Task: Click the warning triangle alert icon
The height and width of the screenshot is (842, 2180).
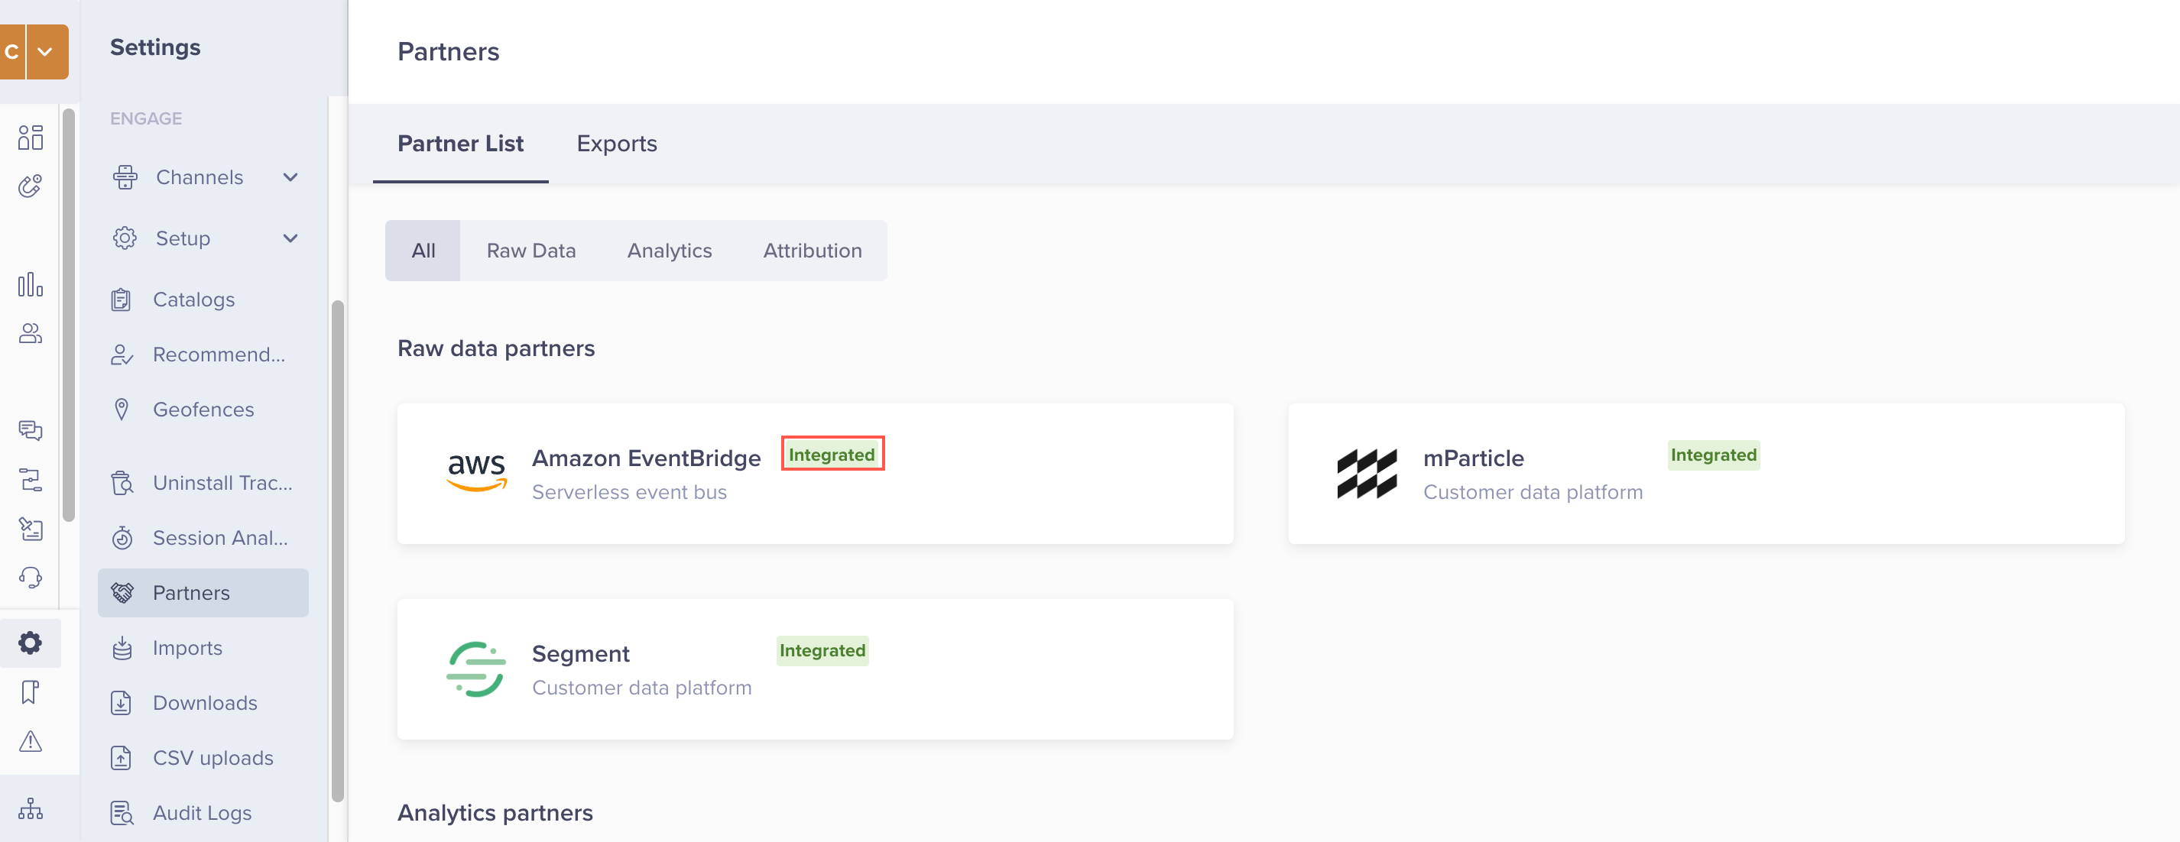Action: coord(31,741)
